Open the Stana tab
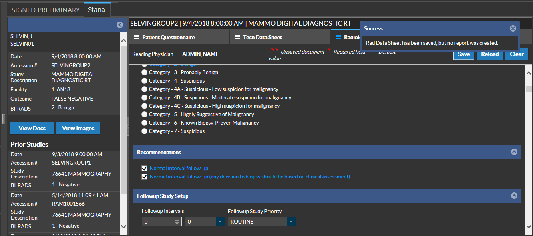This screenshot has width=533, height=236. tap(97, 10)
